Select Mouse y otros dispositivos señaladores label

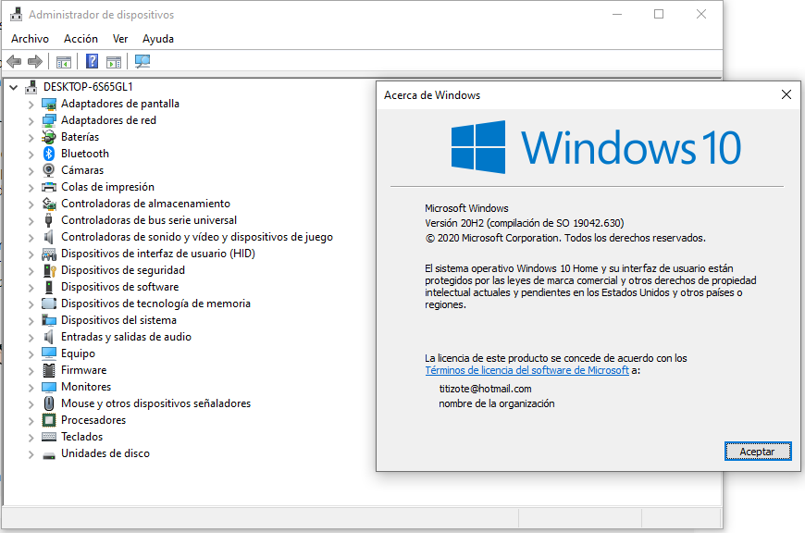coord(156,403)
